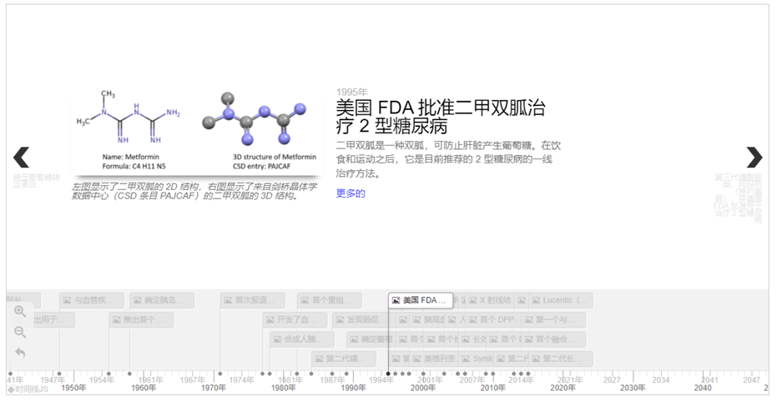
Task: Click the image caption 左图显示了二甲双胍的 2D 结构
Action: pos(194,191)
